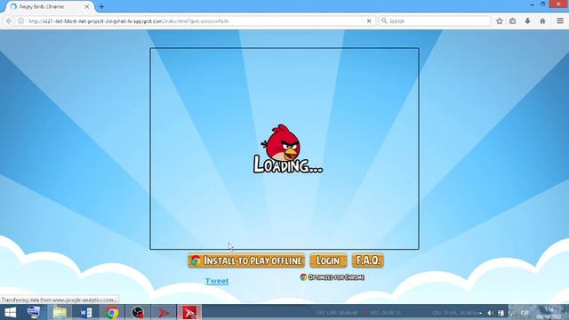Stop loading the page
The width and height of the screenshot is (569, 320).
pyautogui.click(x=369, y=21)
